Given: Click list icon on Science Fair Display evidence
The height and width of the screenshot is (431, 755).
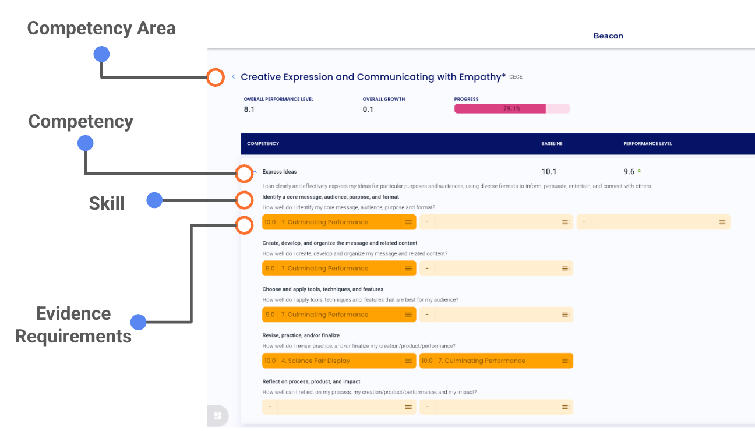Looking at the screenshot, I should 408,361.
